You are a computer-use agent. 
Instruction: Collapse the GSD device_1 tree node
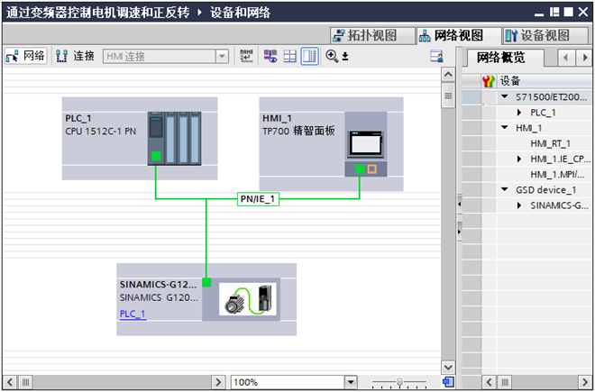[504, 189]
